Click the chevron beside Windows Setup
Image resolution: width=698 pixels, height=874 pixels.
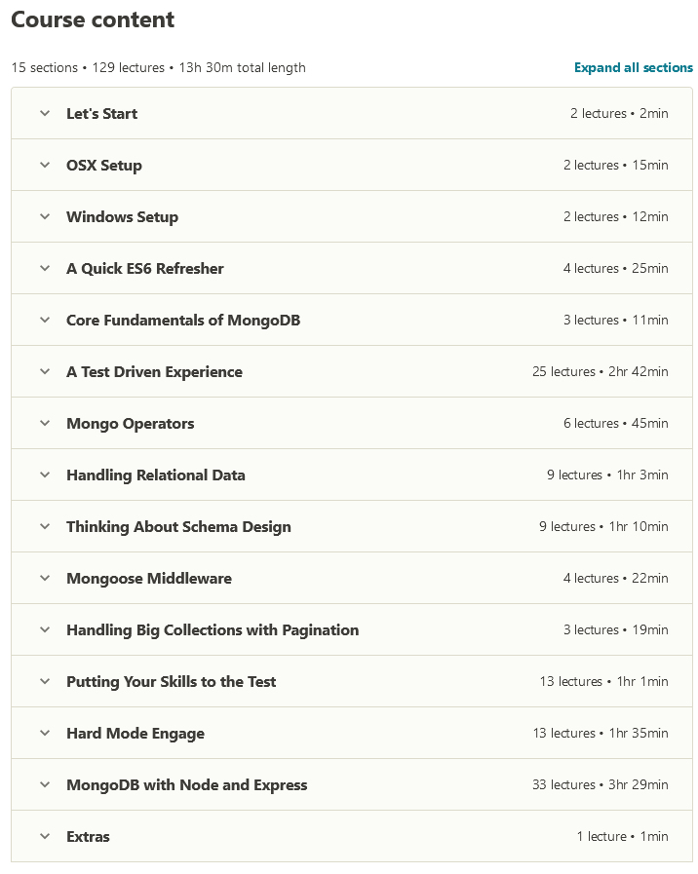coord(45,216)
